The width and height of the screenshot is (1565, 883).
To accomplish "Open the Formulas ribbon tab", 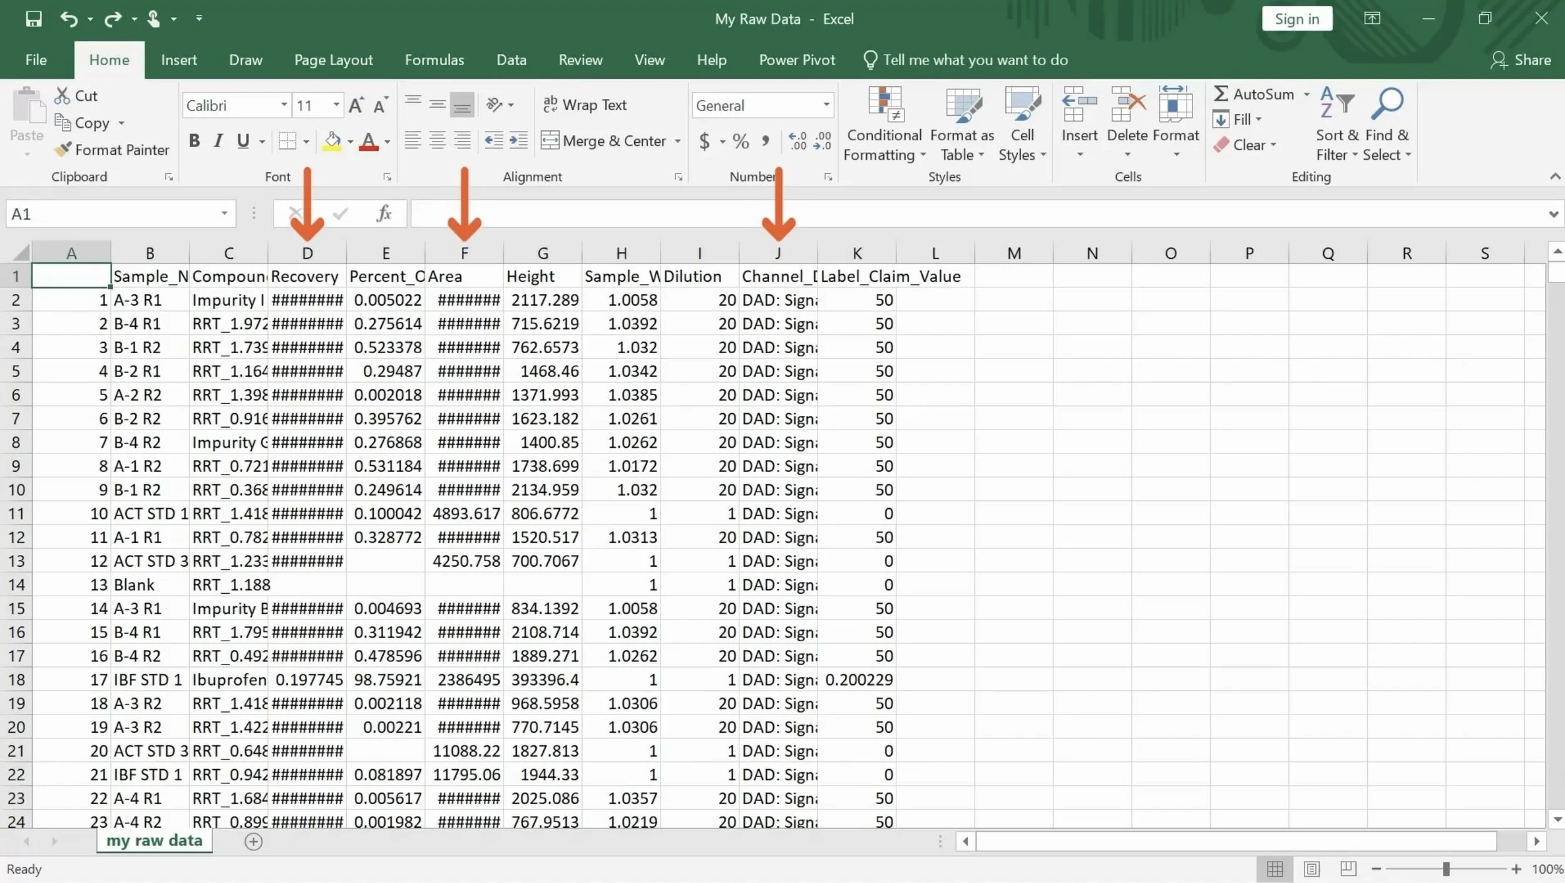I will [x=434, y=60].
